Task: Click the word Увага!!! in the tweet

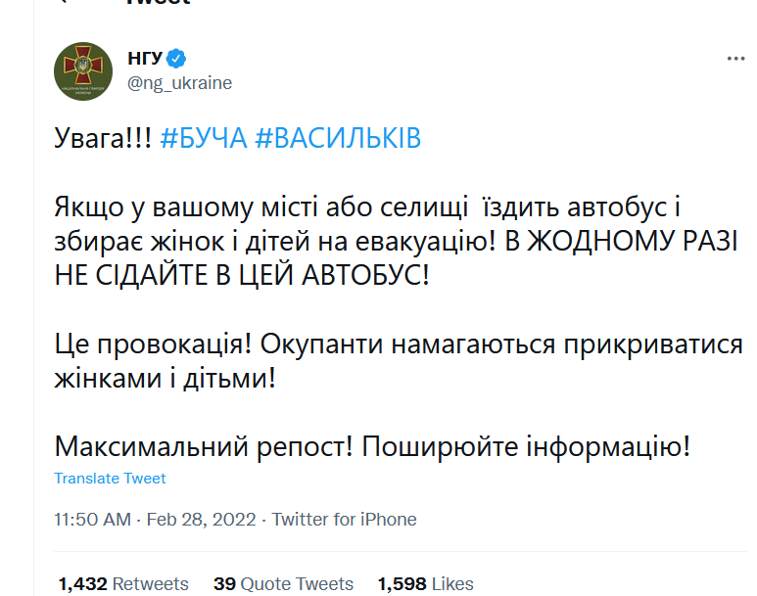Action: [103, 138]
